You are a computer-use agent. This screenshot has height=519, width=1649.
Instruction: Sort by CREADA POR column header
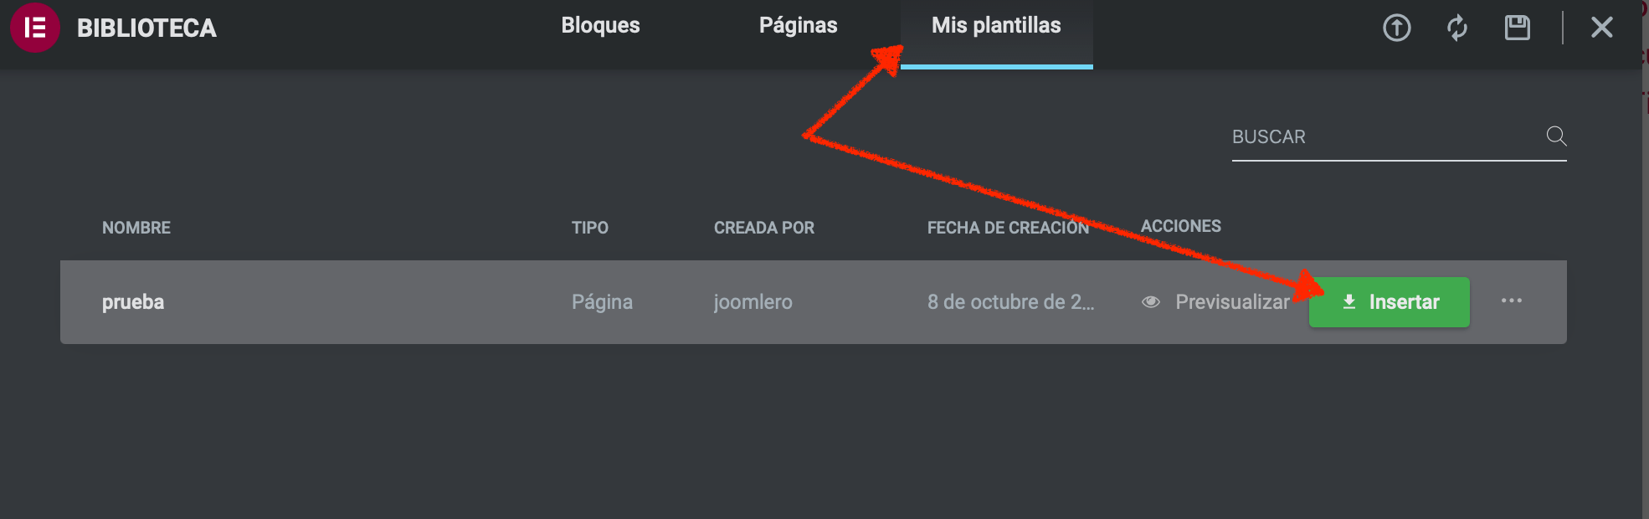[764, 228]
